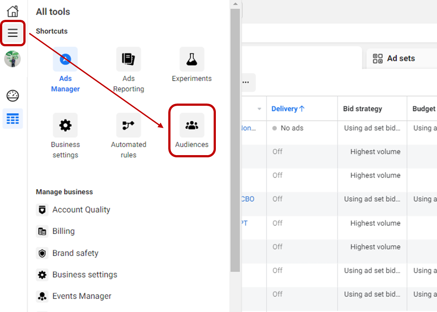
Task: Open Billing under Manage business
Action: click(x=56, y=231)
